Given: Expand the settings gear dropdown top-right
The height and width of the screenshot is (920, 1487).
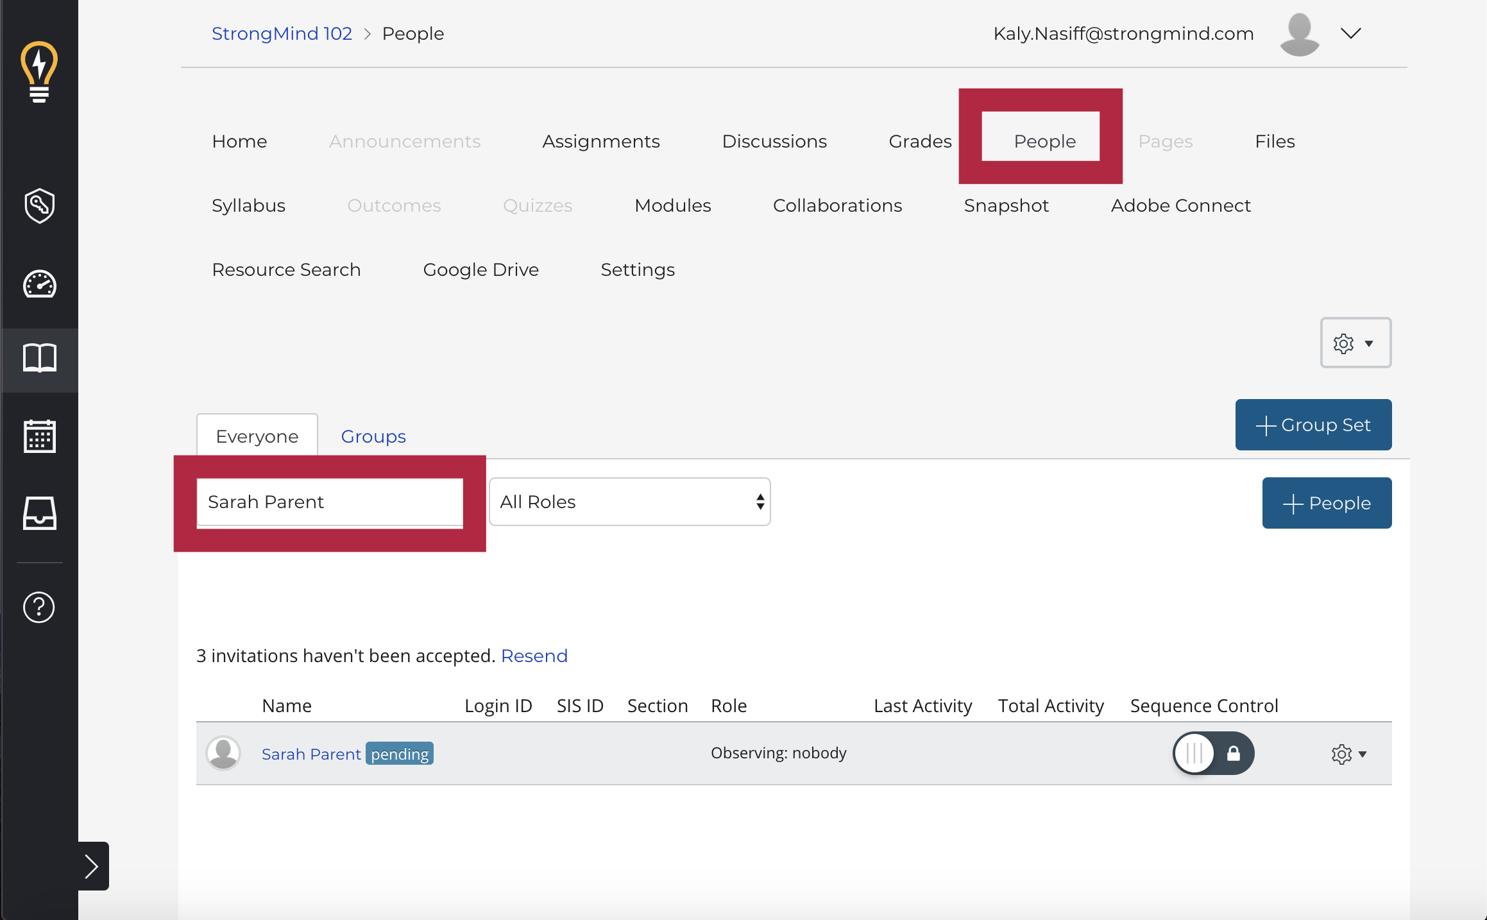Looking at the screenshot, I should (x=1355, y=343).
